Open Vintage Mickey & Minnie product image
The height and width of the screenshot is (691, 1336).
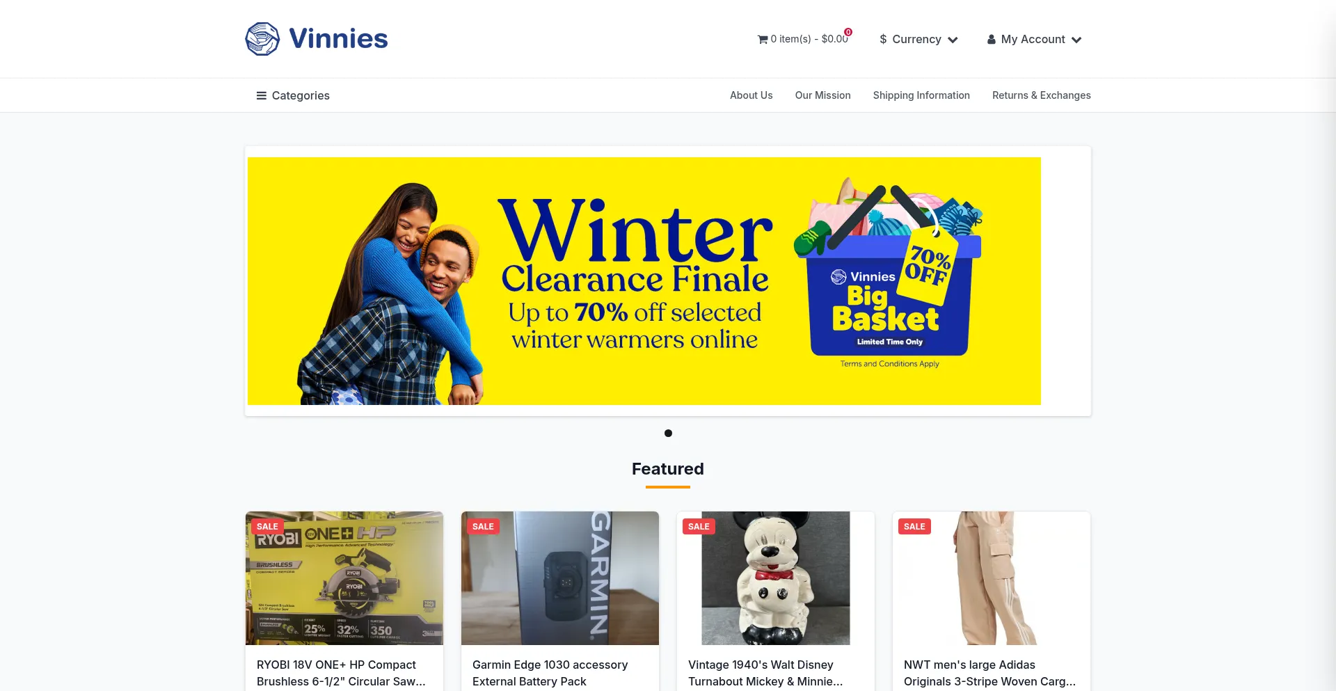click(x=776, y=578)
